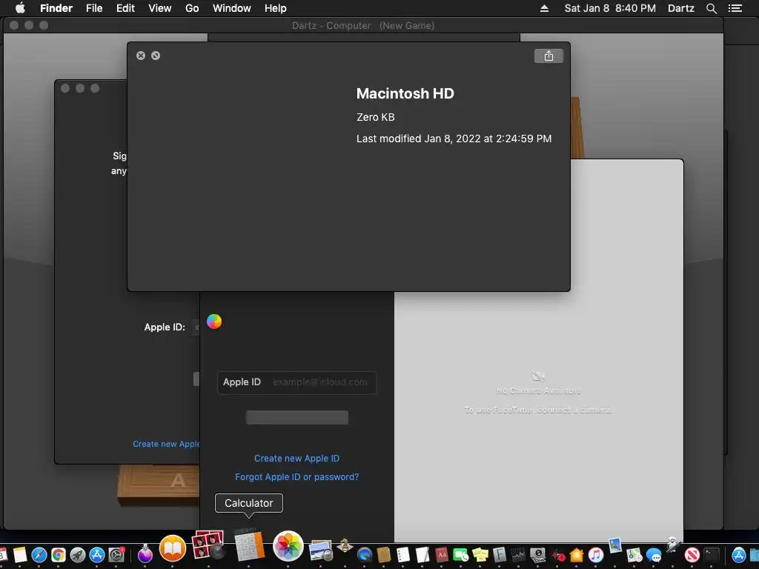Open Stocks app in the Dock
The width and height of the screenshot is (759, 569).
click(x=518, y=554)
